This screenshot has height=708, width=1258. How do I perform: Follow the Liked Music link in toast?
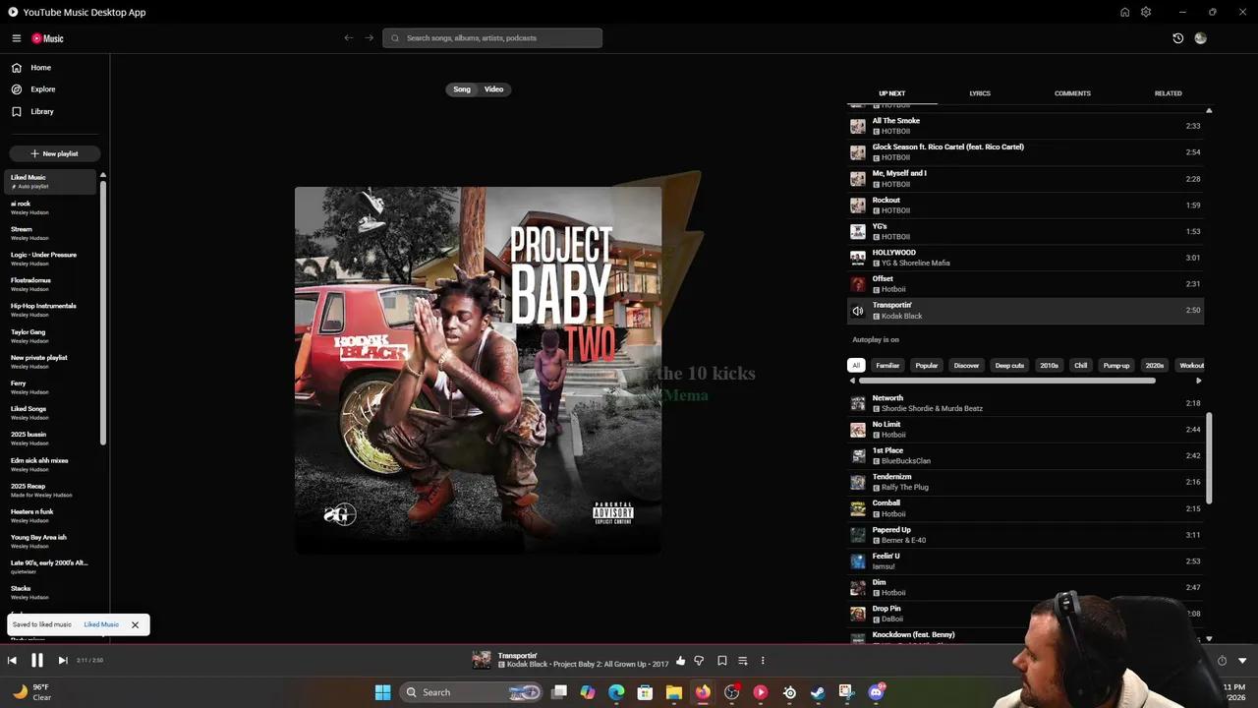tap(101, 624)
